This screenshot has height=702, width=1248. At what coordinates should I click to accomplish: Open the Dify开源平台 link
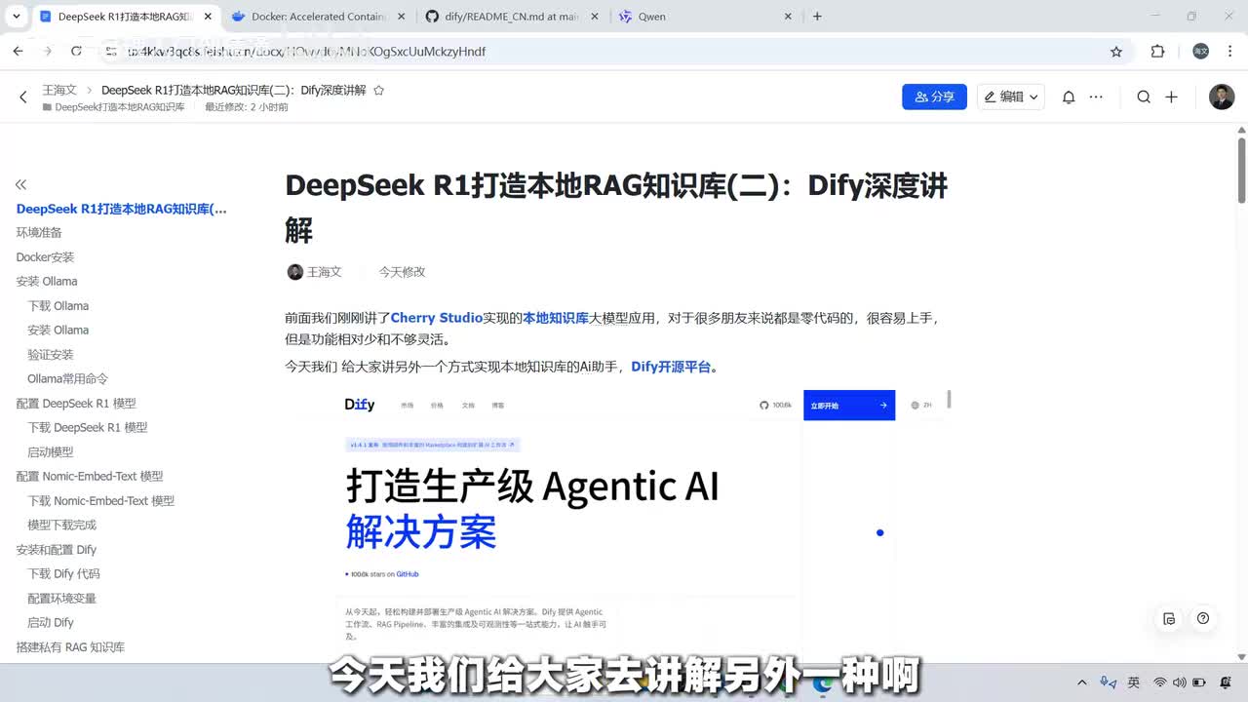pos(671,367)
